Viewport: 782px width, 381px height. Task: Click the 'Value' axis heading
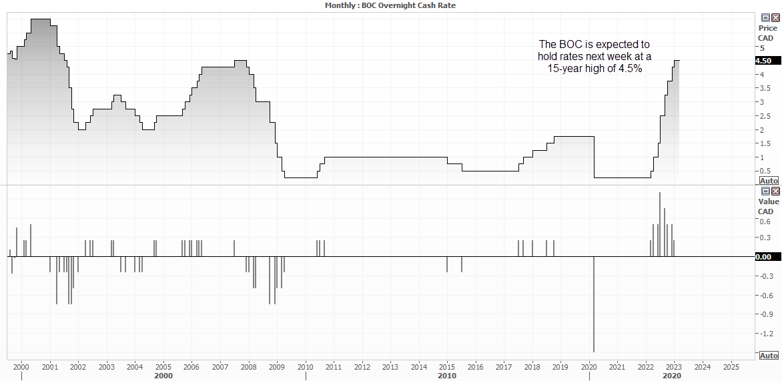click(x=769, y=202)
